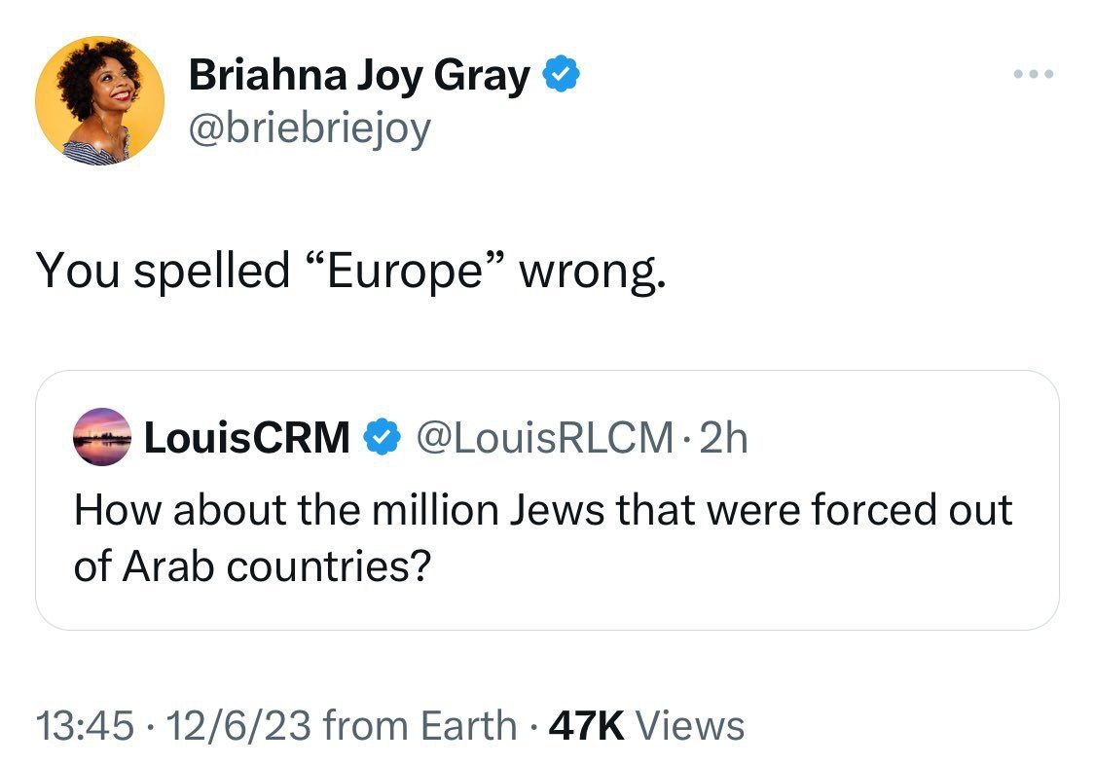Click the word "Views" in the footer
This screenshot has width=1095, height=765.
click(x=695, y=726)
